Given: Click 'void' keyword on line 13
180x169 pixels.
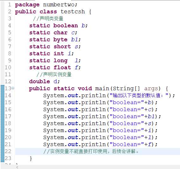Looking at the screenshot, I should coord(85,88).
